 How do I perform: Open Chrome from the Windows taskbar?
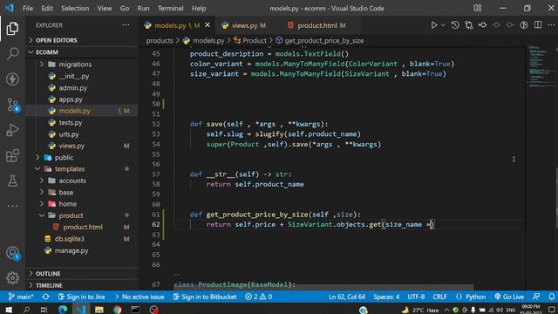click(117, 309)
